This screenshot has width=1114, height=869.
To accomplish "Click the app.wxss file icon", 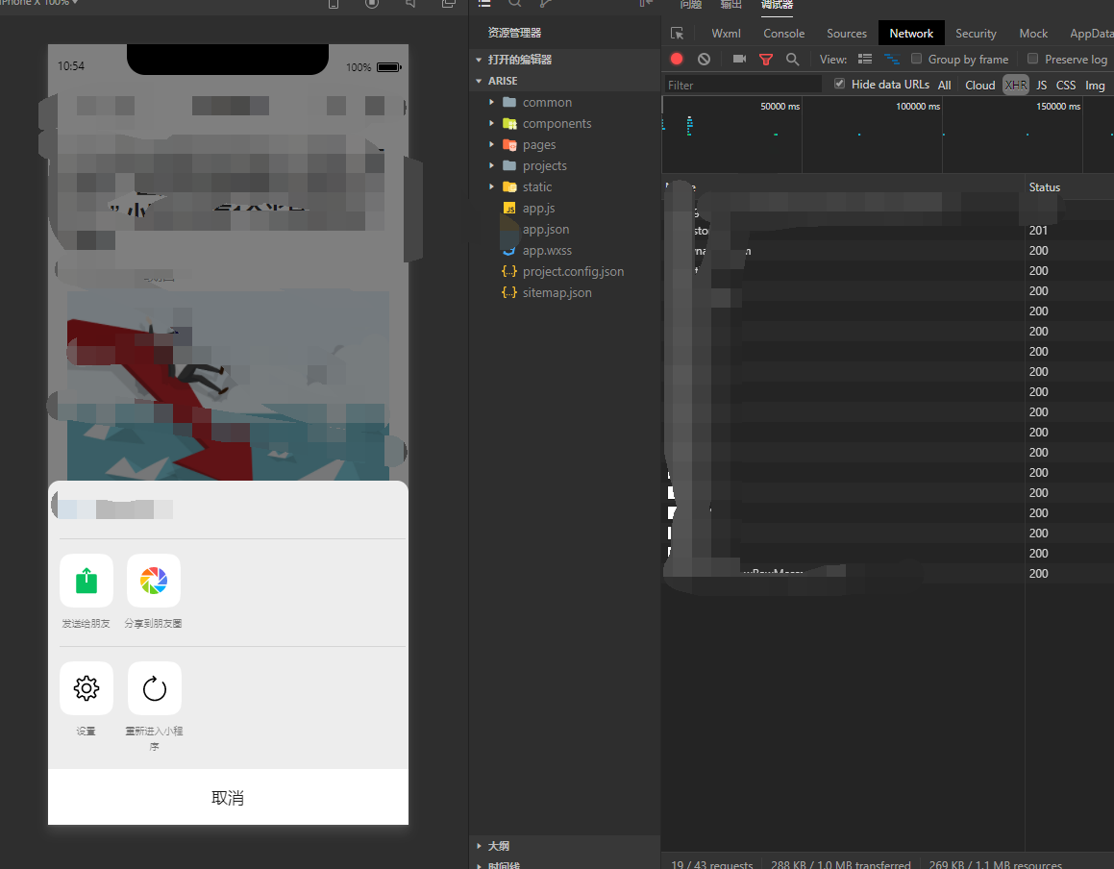I will coord(509,250).
